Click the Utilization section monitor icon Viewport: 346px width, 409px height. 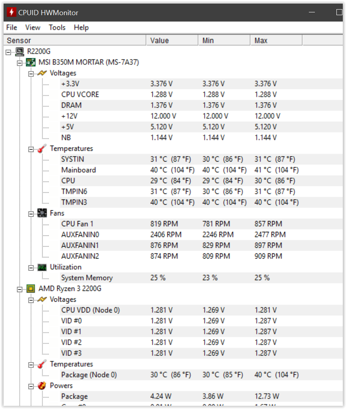point(42,267)
